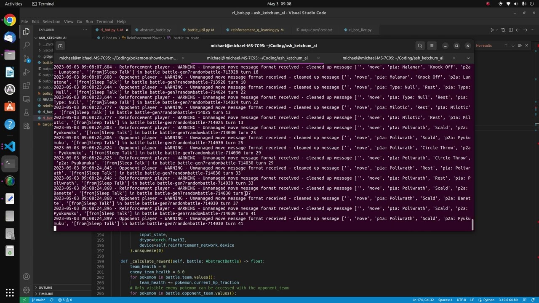This screenshot has width=539, height=303.
Task: Open the Extensions view in VS Code
Action: 26,86
